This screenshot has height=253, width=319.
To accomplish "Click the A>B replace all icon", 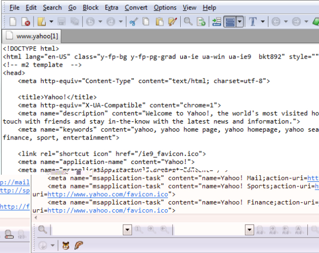I will point(298,230).
